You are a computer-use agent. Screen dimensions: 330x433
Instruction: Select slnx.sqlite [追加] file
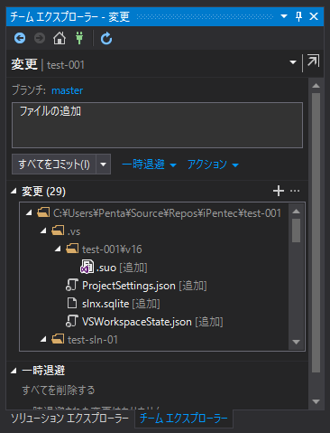[114, 304]
